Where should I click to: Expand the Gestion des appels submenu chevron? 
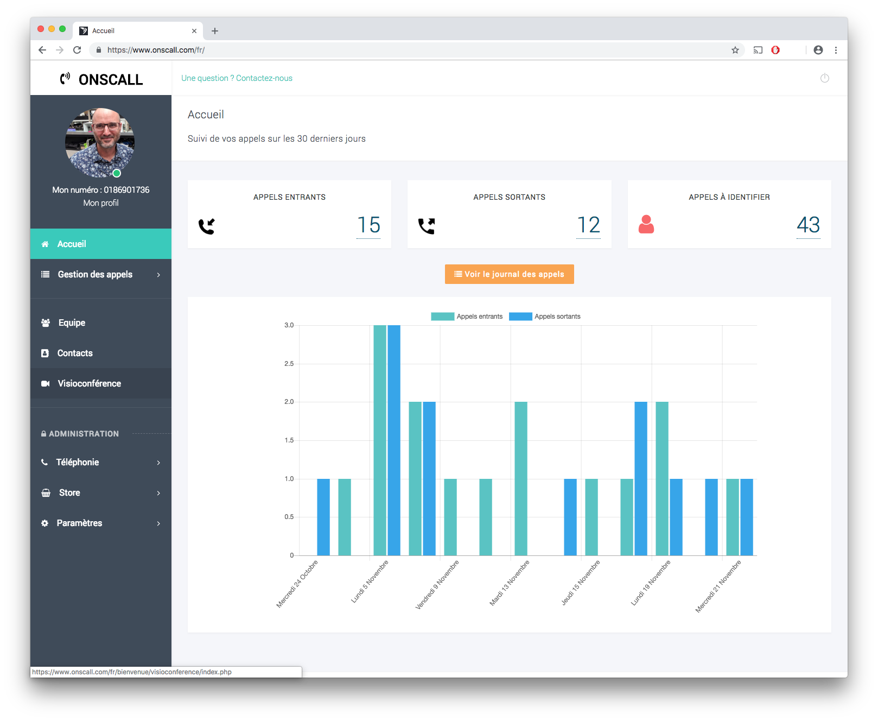click(158, 275)
